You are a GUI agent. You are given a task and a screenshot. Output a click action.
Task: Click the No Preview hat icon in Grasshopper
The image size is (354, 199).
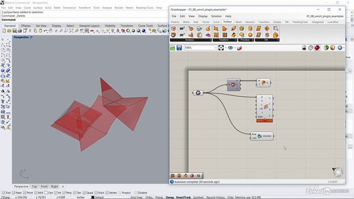pos(304,48)
